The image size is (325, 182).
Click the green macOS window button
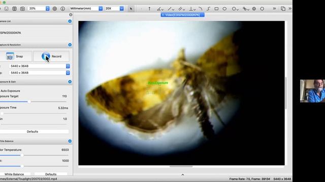[x=4, y=3]
